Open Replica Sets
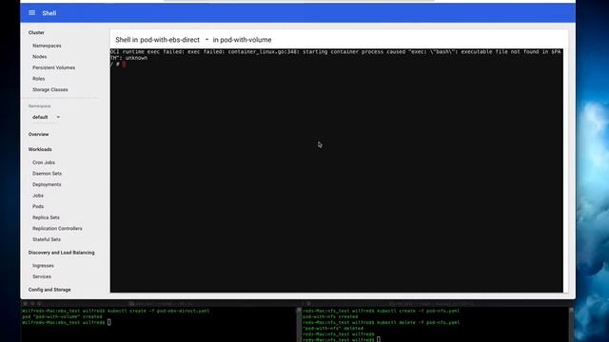Image resolution: width=609 pixels, height=342 pixels. (x=46, y=218)
